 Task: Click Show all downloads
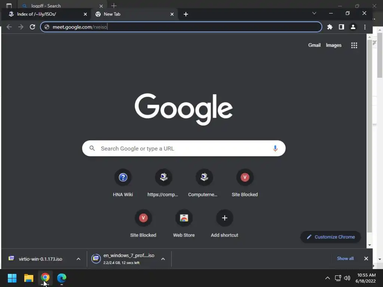pyautogui.click(x=345, y=259)
